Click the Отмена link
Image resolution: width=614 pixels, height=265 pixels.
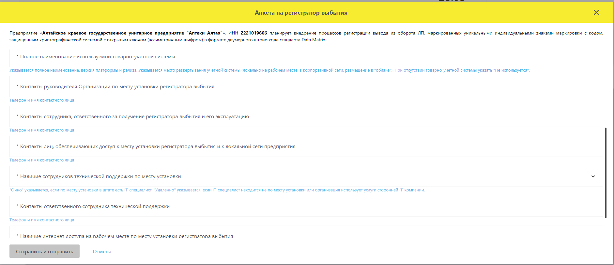coord(102,251)
